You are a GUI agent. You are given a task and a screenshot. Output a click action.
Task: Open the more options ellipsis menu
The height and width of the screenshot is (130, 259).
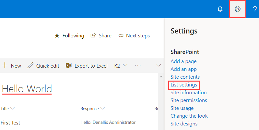point(138,65)
